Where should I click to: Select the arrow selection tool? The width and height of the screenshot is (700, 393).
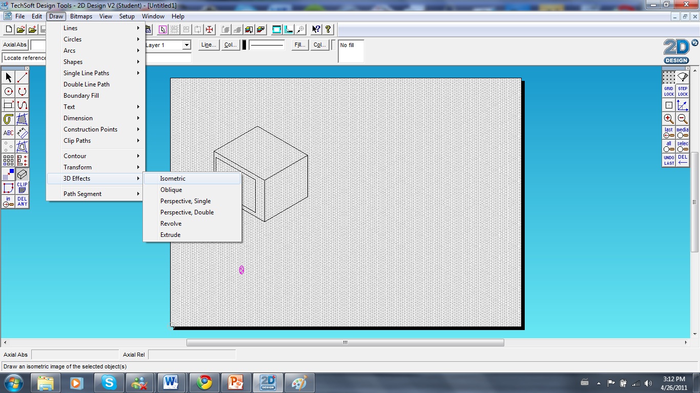coord(8,77)
